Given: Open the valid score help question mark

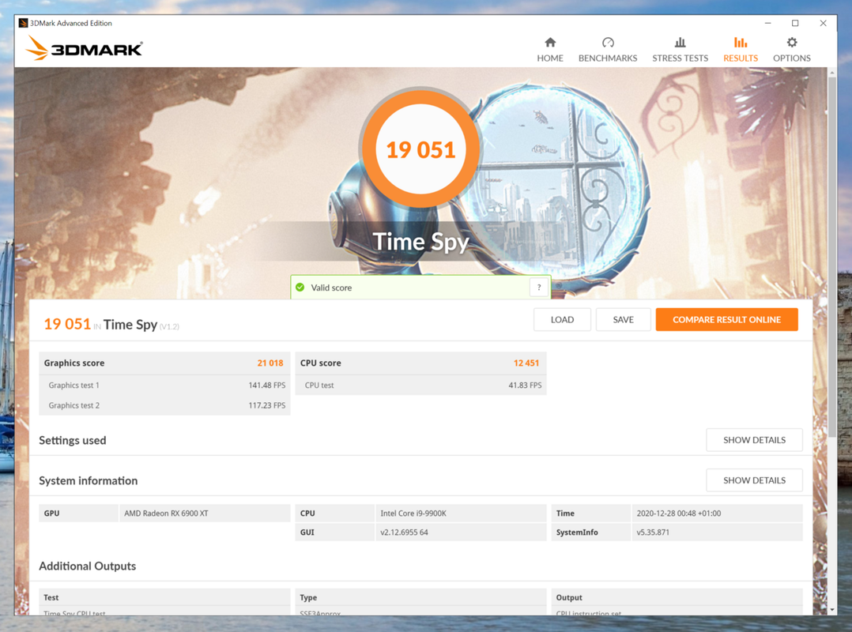Looking at the screenshot, I should [539, 288].
